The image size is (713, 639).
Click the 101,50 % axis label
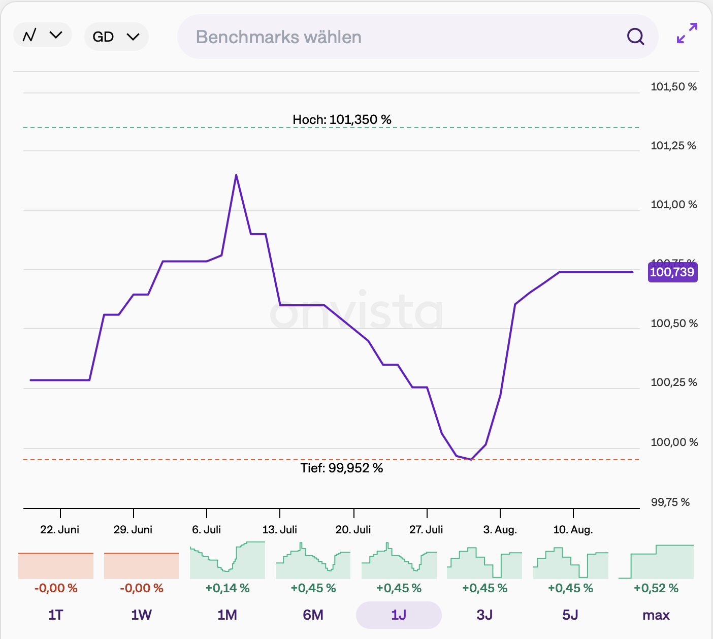click(x=674, y=87)
